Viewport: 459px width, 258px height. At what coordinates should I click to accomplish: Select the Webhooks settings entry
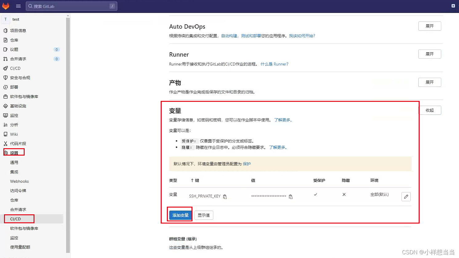tap(19, 181)
